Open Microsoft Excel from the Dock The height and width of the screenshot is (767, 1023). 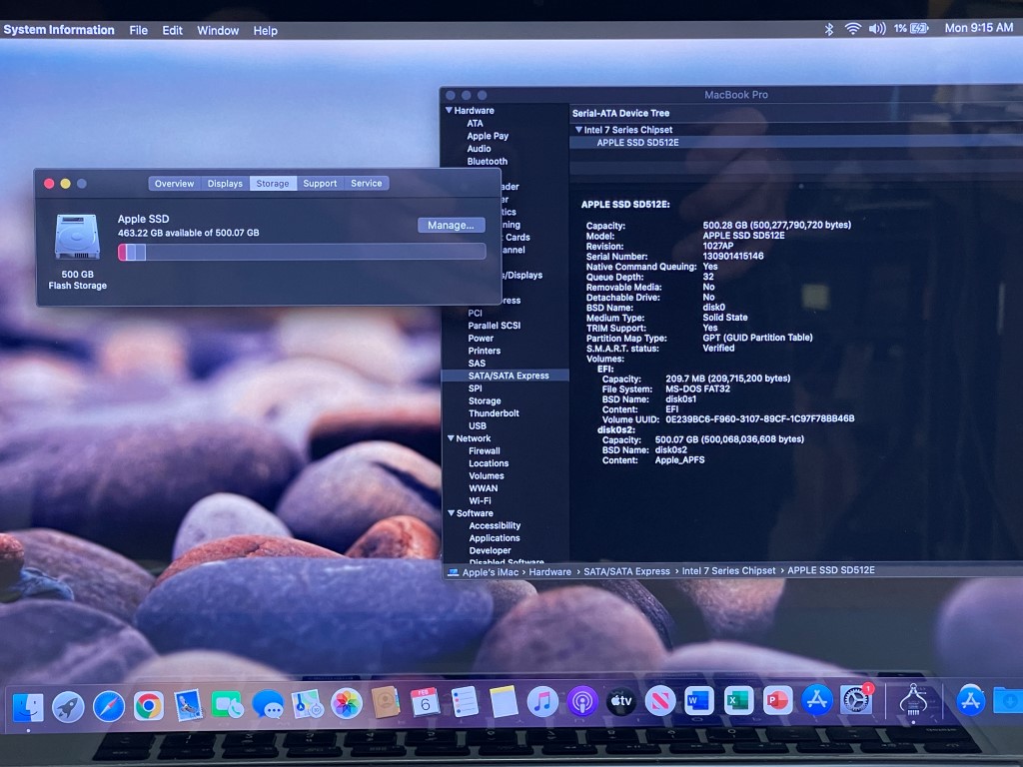tap(738, 701)
